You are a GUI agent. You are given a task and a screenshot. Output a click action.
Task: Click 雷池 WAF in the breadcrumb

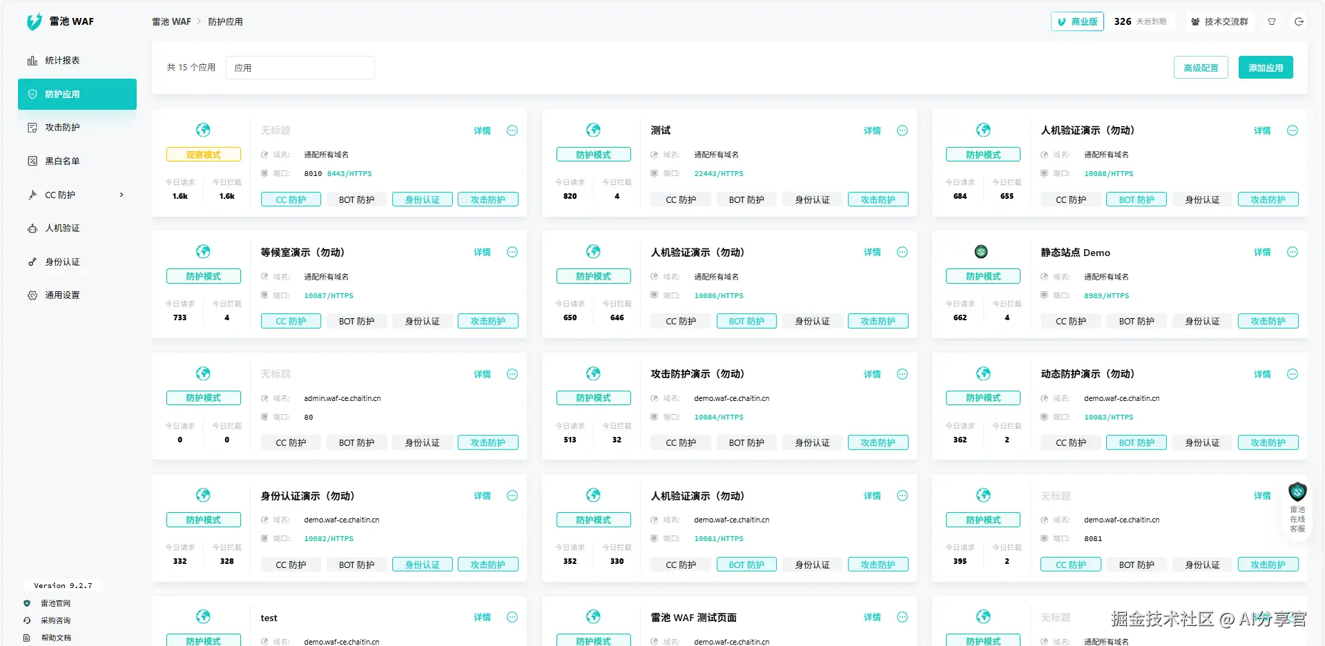tap(171, 21)
